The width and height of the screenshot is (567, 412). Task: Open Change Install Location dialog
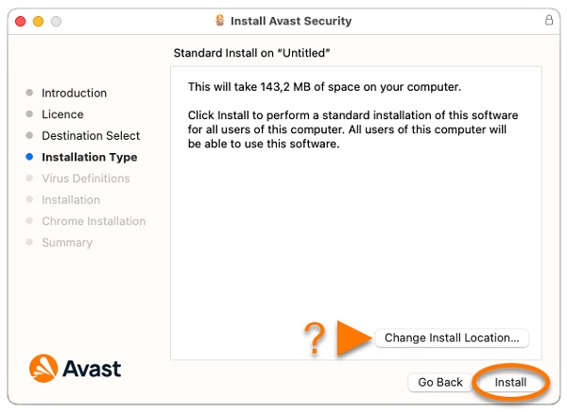(x=452, y=338)
